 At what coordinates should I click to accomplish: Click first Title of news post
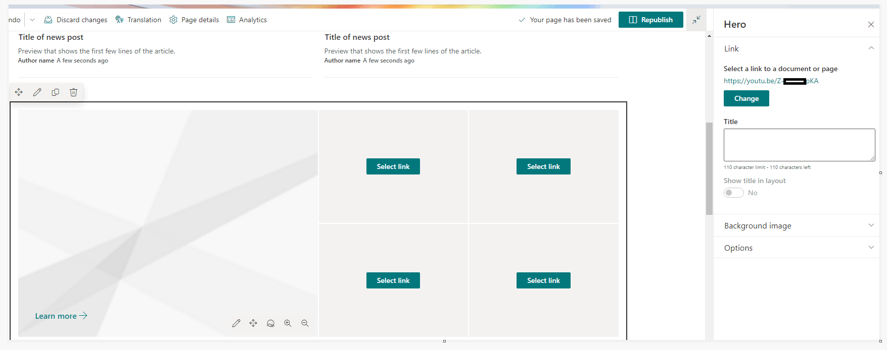tap(51, 37)
